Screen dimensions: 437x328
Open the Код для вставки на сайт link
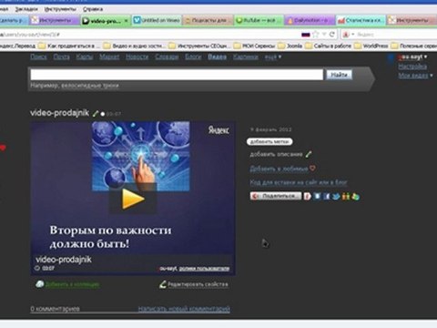[x=299, y=182]
